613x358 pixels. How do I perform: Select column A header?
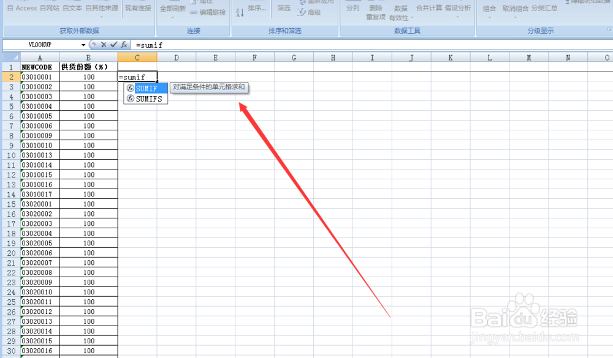point(40,58)
